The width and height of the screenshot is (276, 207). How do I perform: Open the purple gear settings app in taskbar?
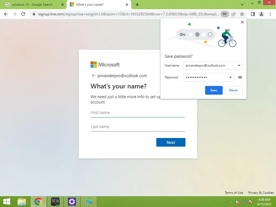coord(72,202)
